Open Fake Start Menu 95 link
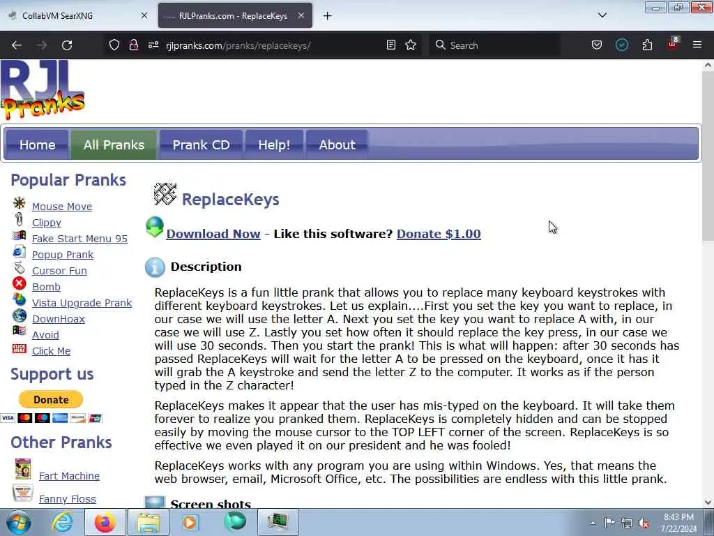The image size is (714, 536). [79, 239]
